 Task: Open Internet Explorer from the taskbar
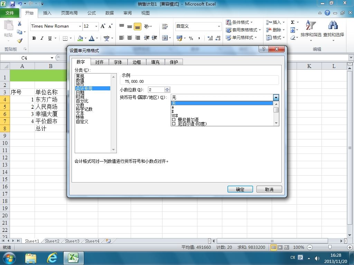[52, 258]
